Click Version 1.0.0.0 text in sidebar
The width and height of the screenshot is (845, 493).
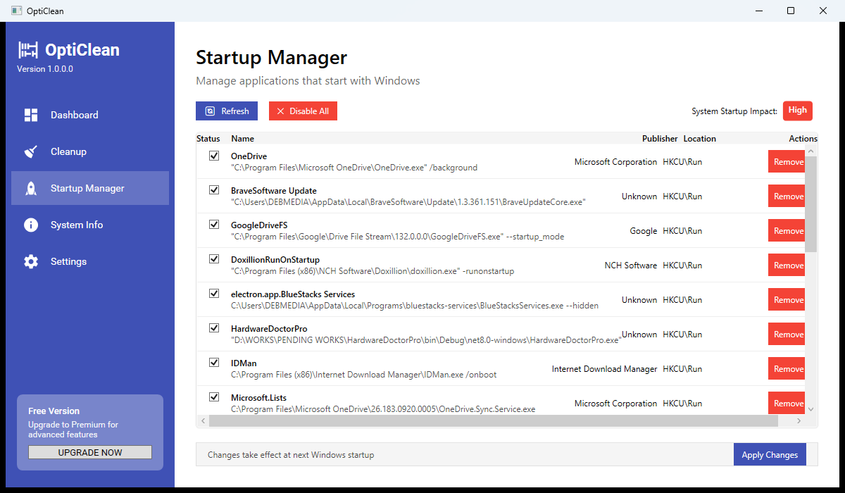pyautogui.click(x=45, y=69)
